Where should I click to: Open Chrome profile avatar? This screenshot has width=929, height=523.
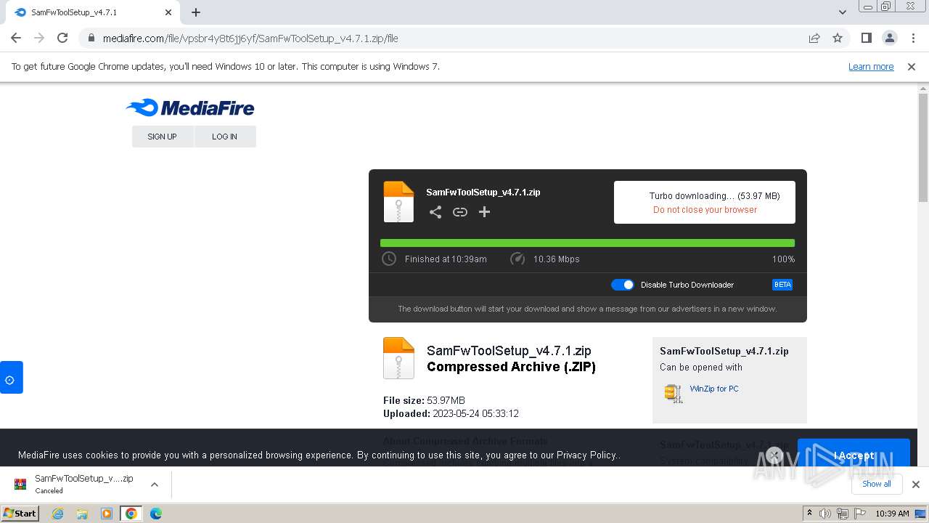pos(889,38)
